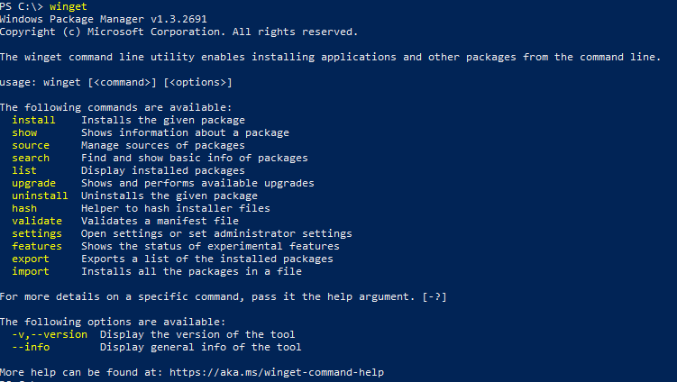Click the 'export' command entry

[31, 259]
